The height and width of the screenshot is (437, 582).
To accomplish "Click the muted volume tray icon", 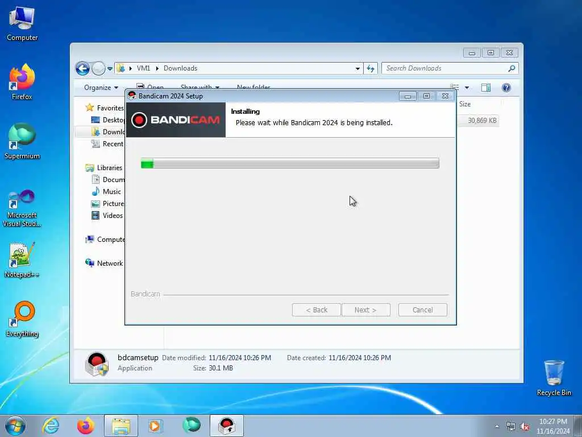I will [x=525, y=426].
